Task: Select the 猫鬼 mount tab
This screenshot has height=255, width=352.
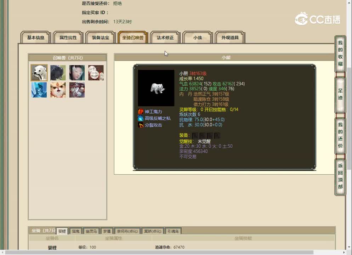Action: (x=76, y=231)
